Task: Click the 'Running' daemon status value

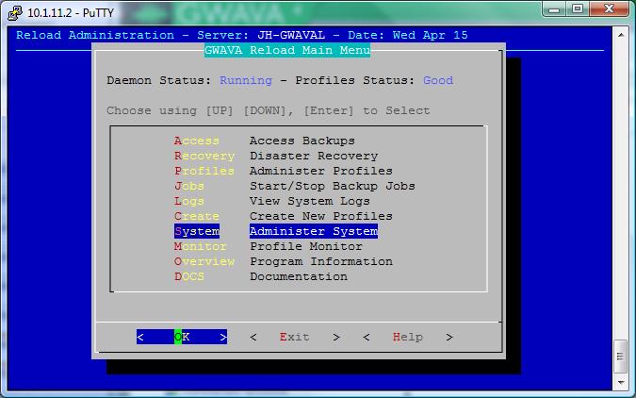Action: (x=246, y=80)
